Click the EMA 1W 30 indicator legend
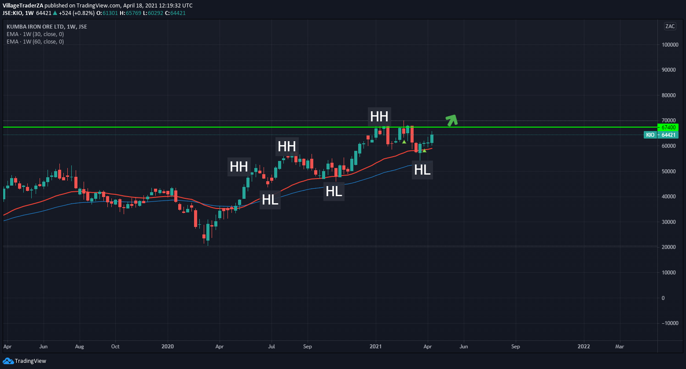The height and width of the screenshot is (369, 686). (35, 34)
